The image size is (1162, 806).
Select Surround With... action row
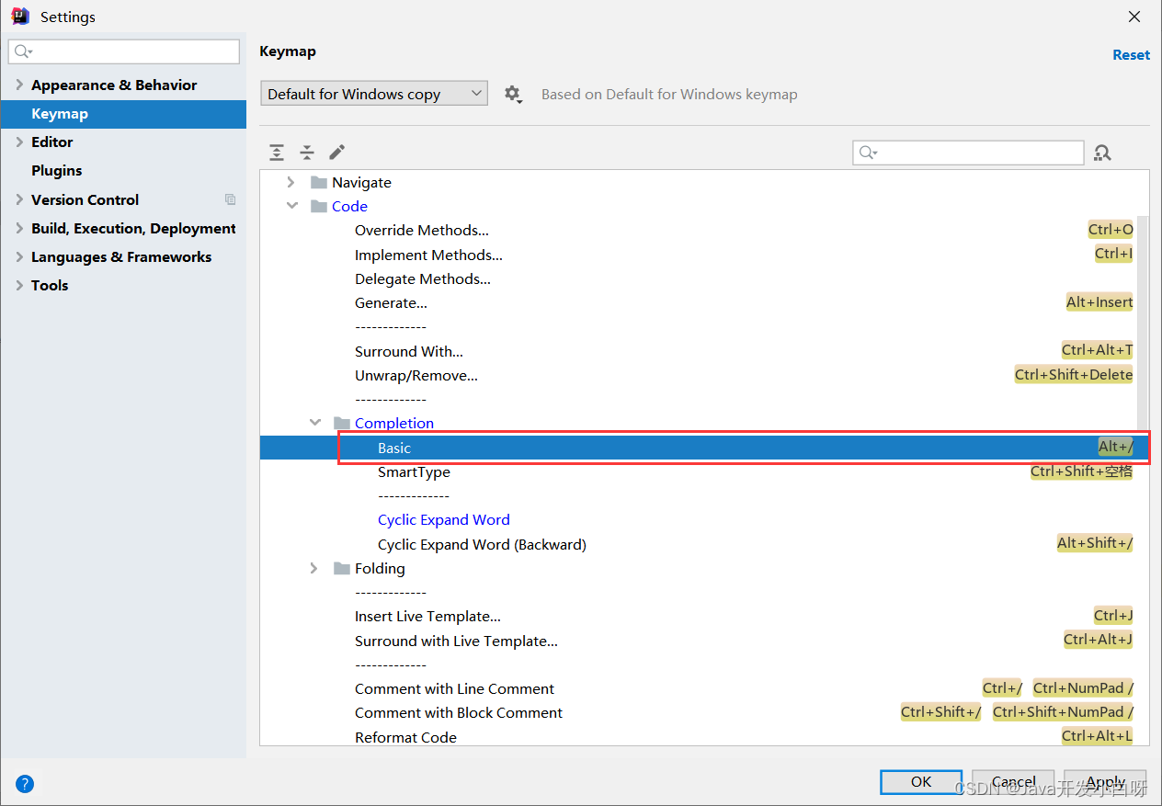pos(704,351)
